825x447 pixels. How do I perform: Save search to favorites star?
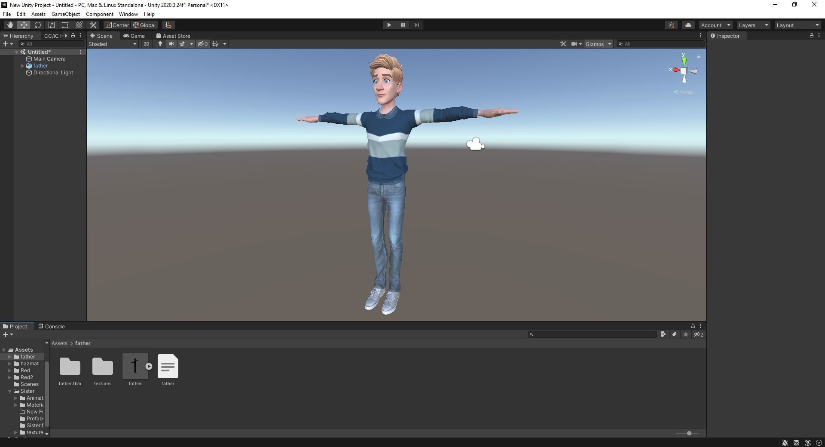coord(686,334)
